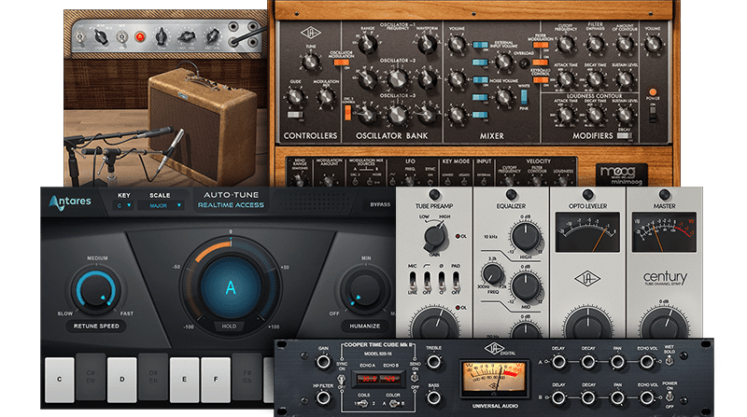Screen dimensions: 747x417
Task: Flip the phase invert switch on Century
Action: pyautogui.click(x=442, y=281)
